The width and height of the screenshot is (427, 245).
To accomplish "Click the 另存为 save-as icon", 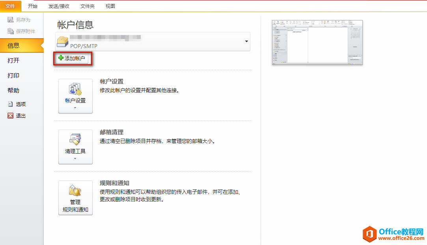I will (11, 20).
